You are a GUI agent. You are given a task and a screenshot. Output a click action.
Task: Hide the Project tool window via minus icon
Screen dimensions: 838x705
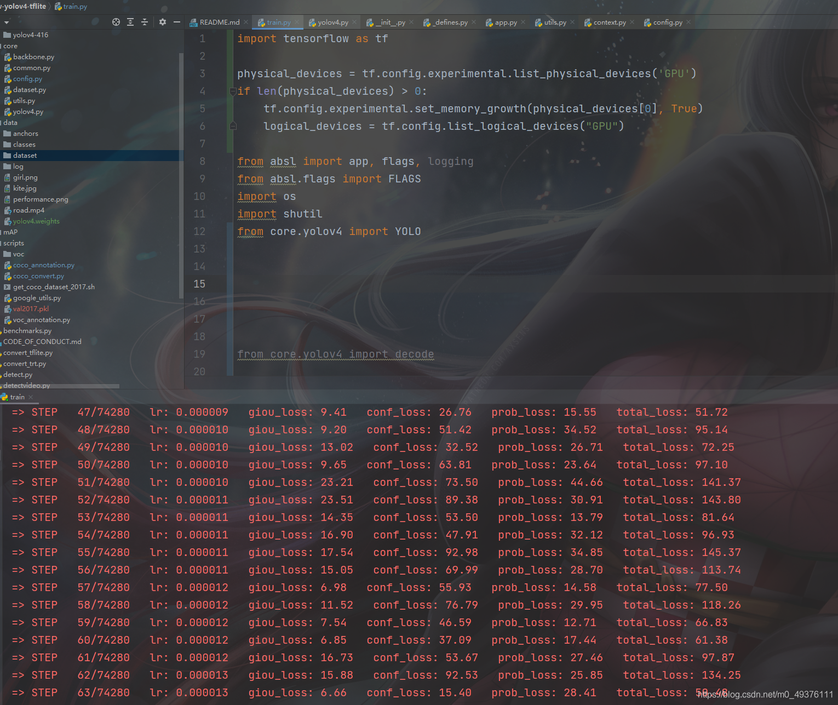click(176, 22)
